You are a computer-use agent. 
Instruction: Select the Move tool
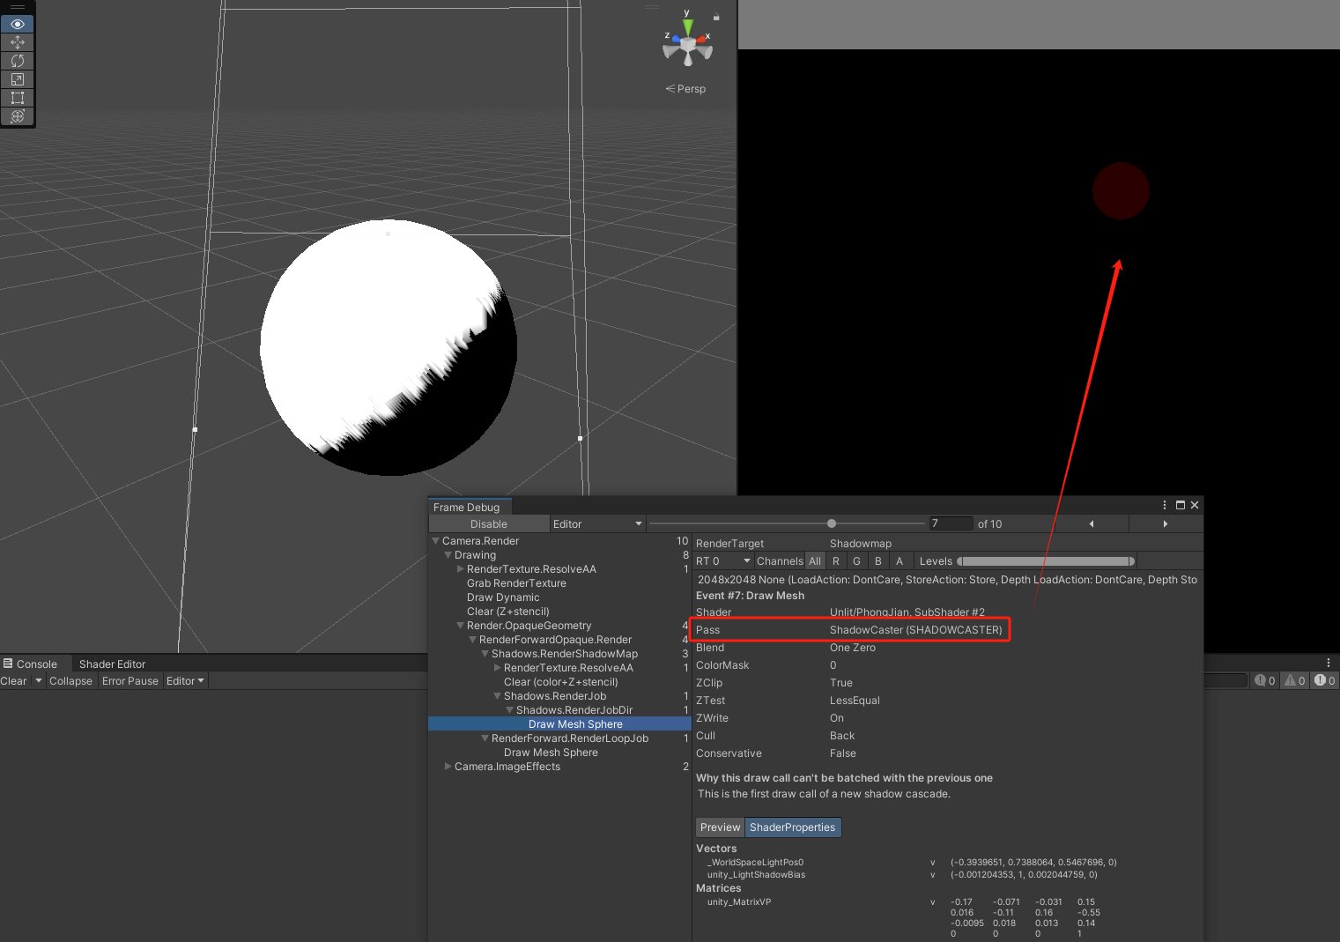pyautogui.click(x=18, y=42)
